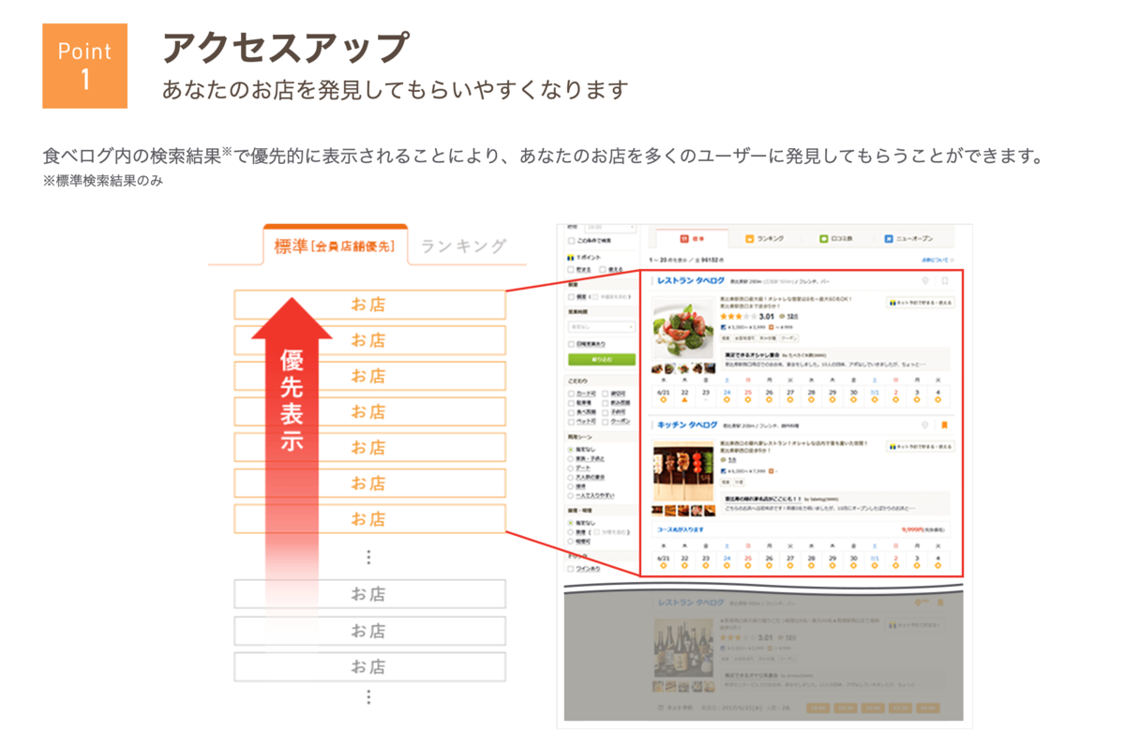Click the review count bubble icon beside 3.01
Viewport: 1125px width, 746px height.
781,317
